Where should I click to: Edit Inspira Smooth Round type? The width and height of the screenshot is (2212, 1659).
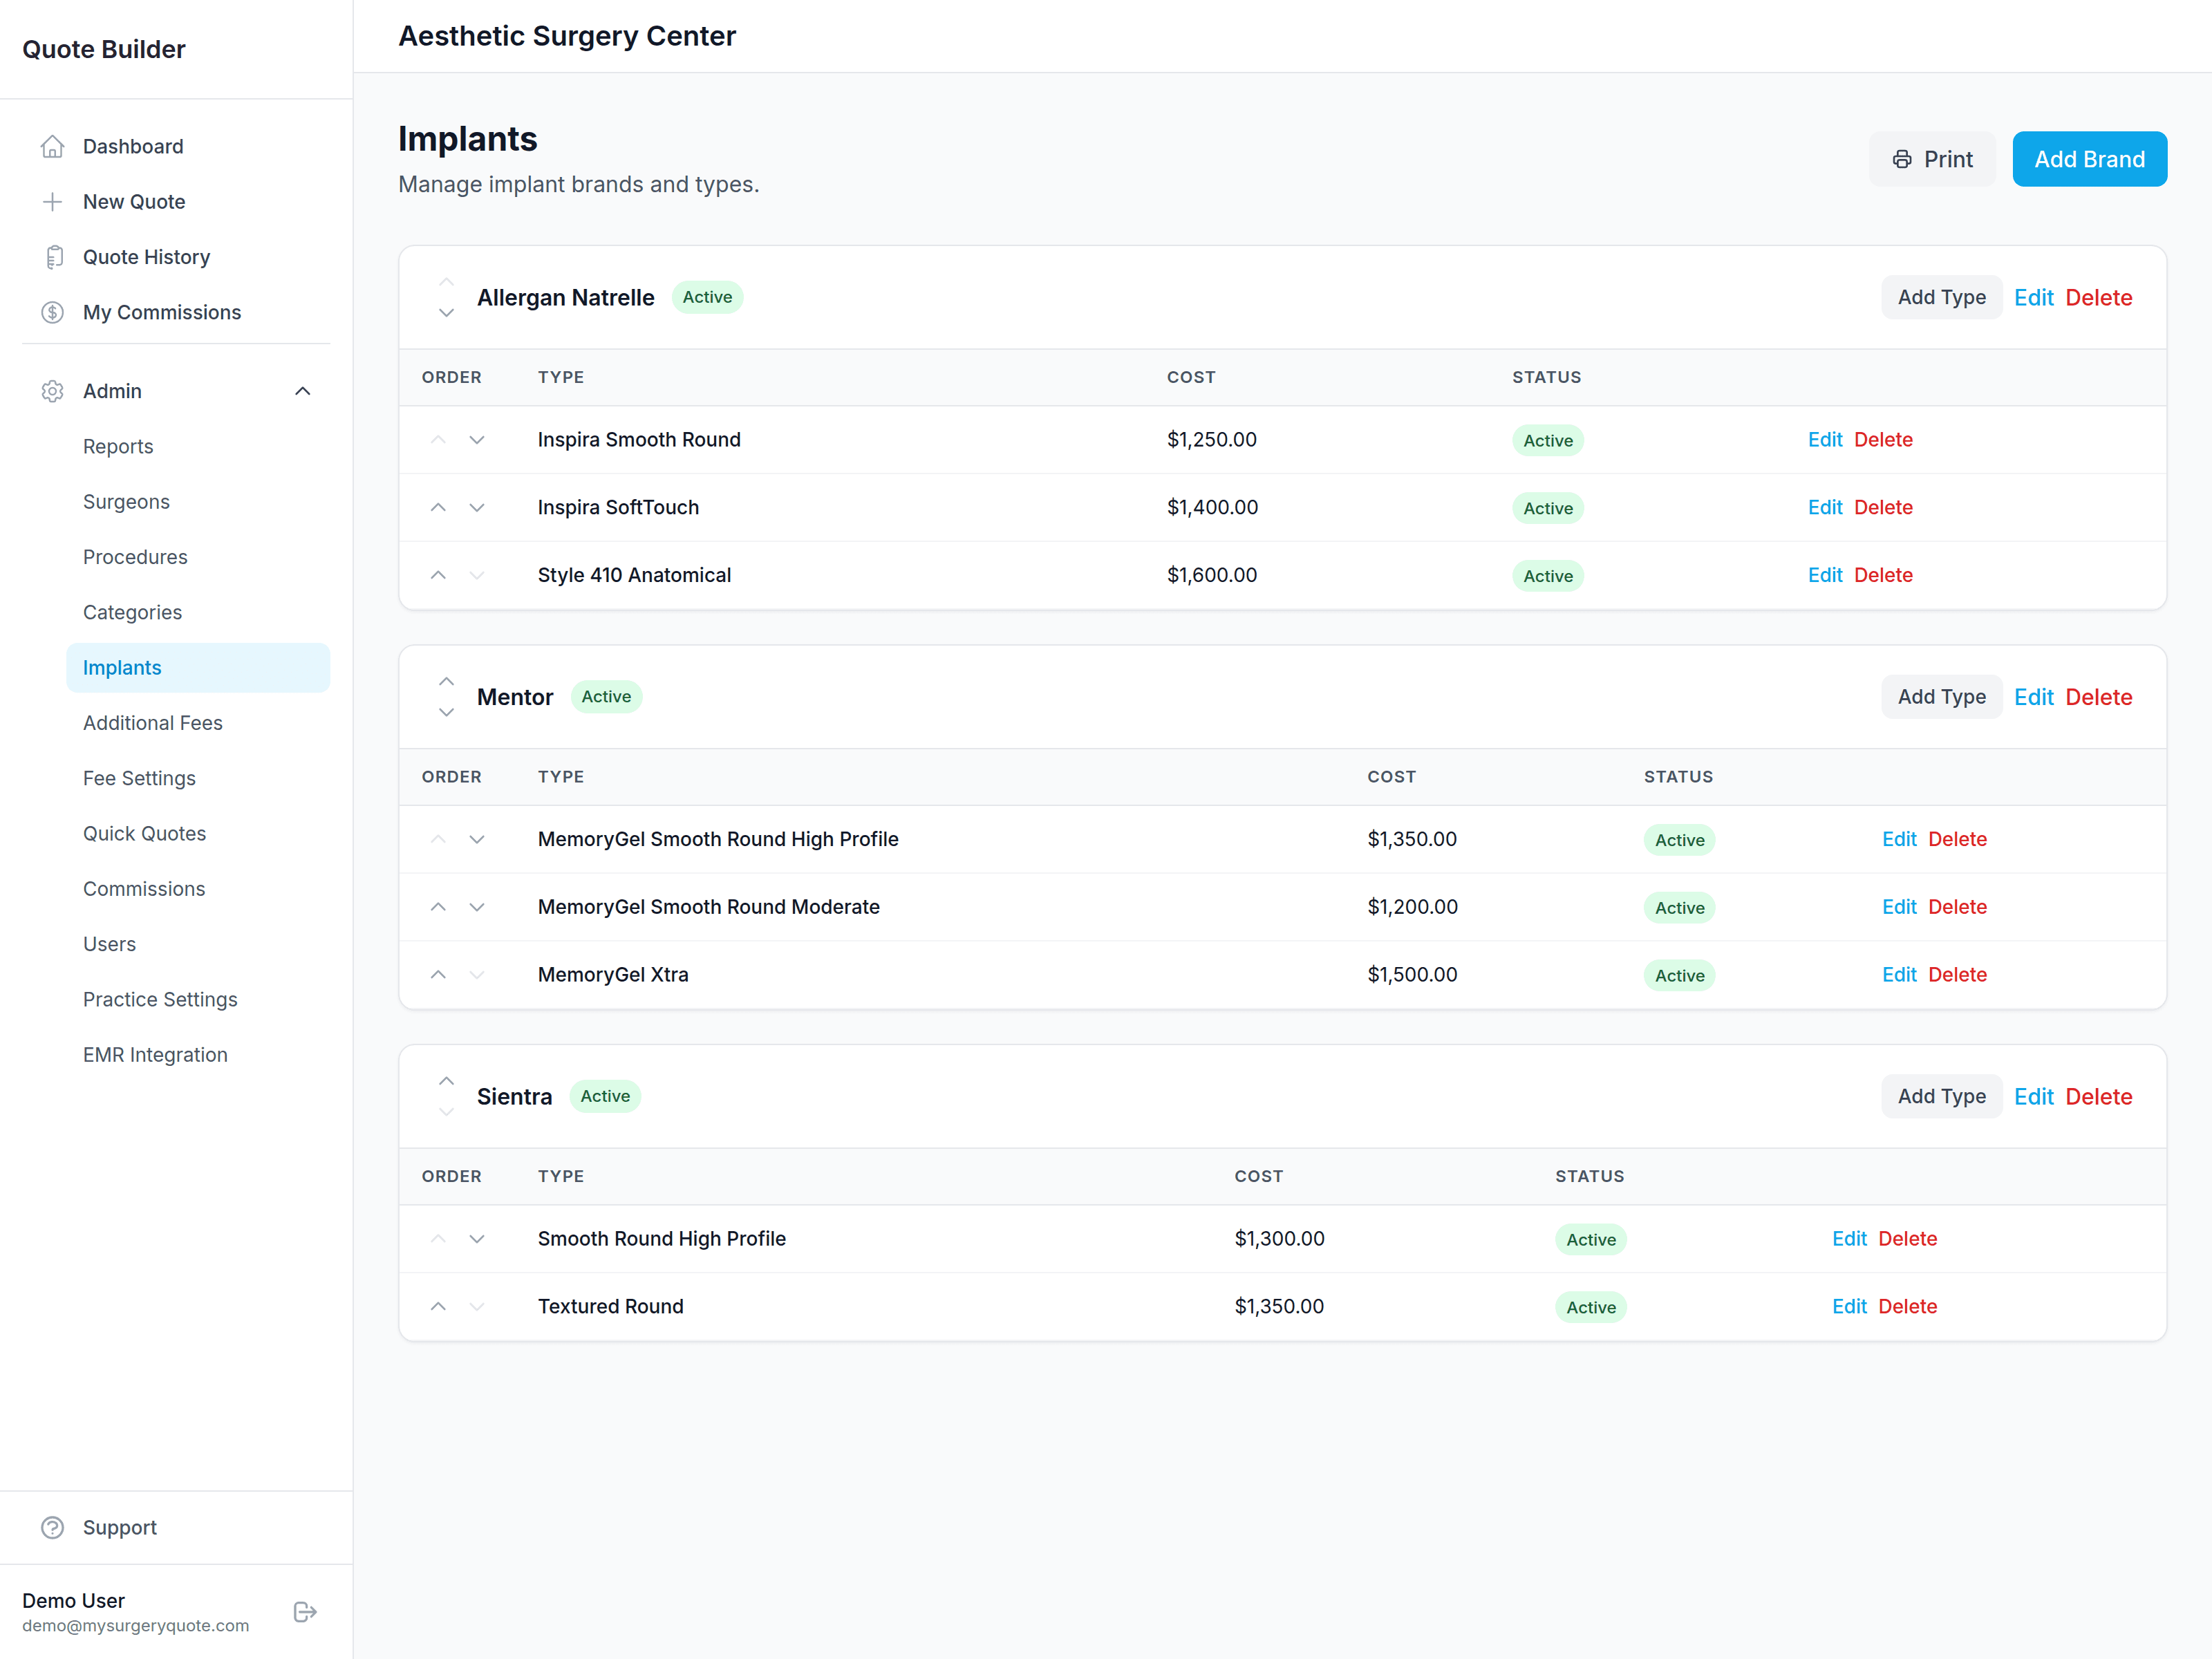click(1825, 440)
